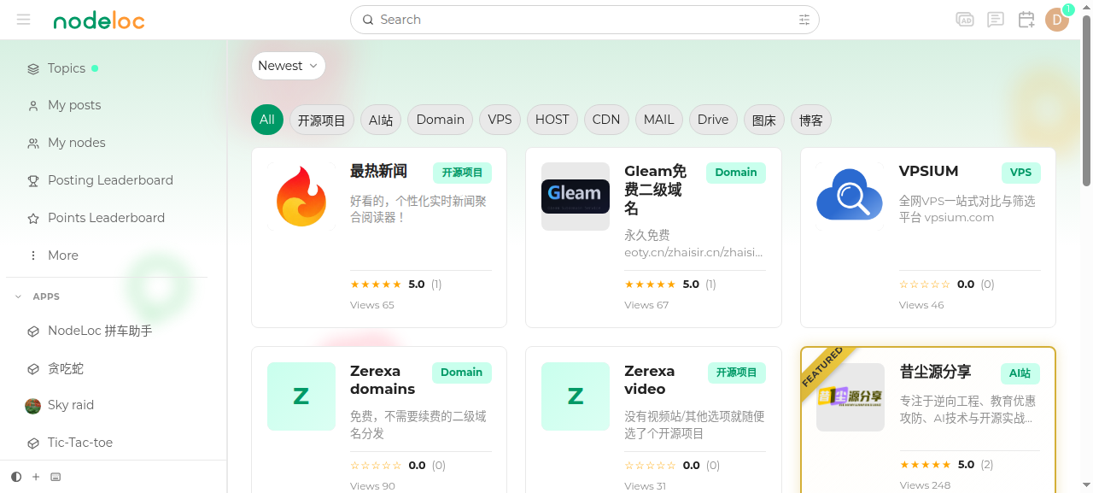The width and height of the screenshot is (1093, 493).
Task: Select the 博客 category filter
Action: pyautogui.click(x=811, y=120)
